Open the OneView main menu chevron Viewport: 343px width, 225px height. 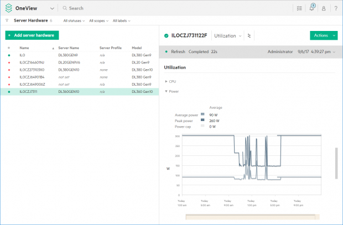52,8
